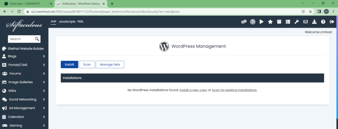Expand the Blogs category chevron

click(44, 56)
